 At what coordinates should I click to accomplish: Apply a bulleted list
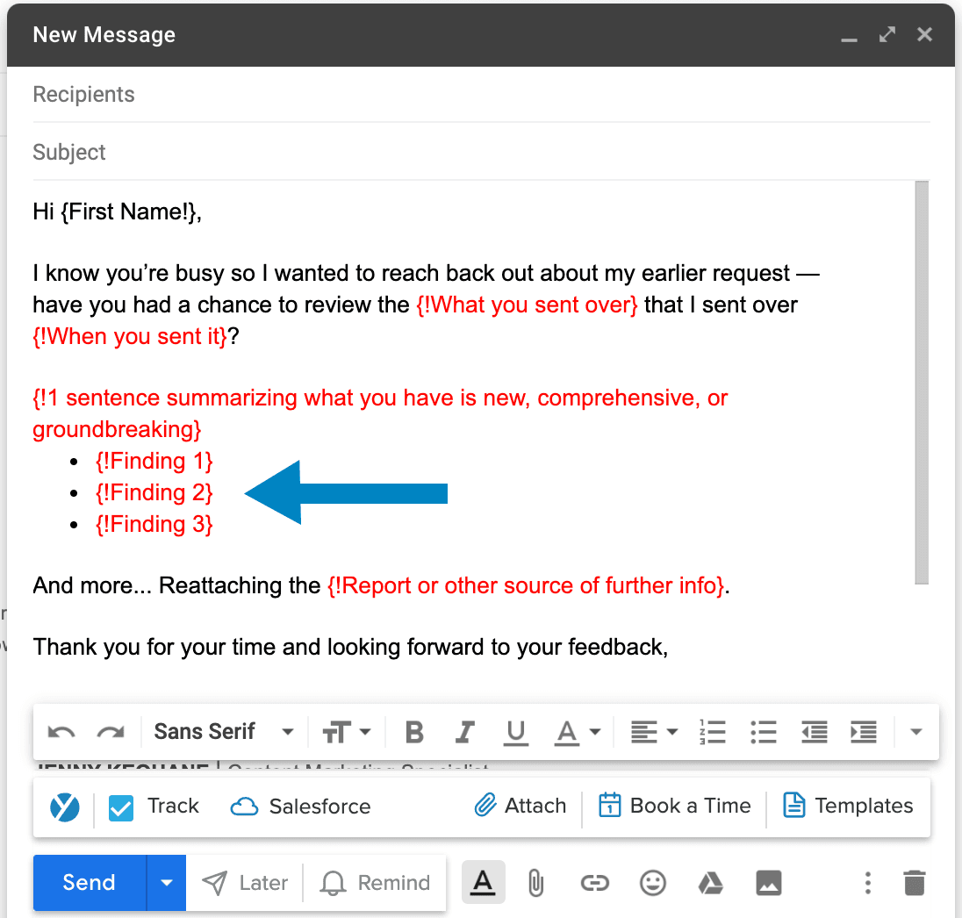click(x=764, y=731)
